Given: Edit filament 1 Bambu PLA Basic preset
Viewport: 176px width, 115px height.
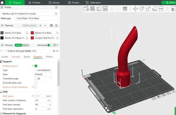Looking at the screenshot, I should pyautogui.click(x=27, y=33).
